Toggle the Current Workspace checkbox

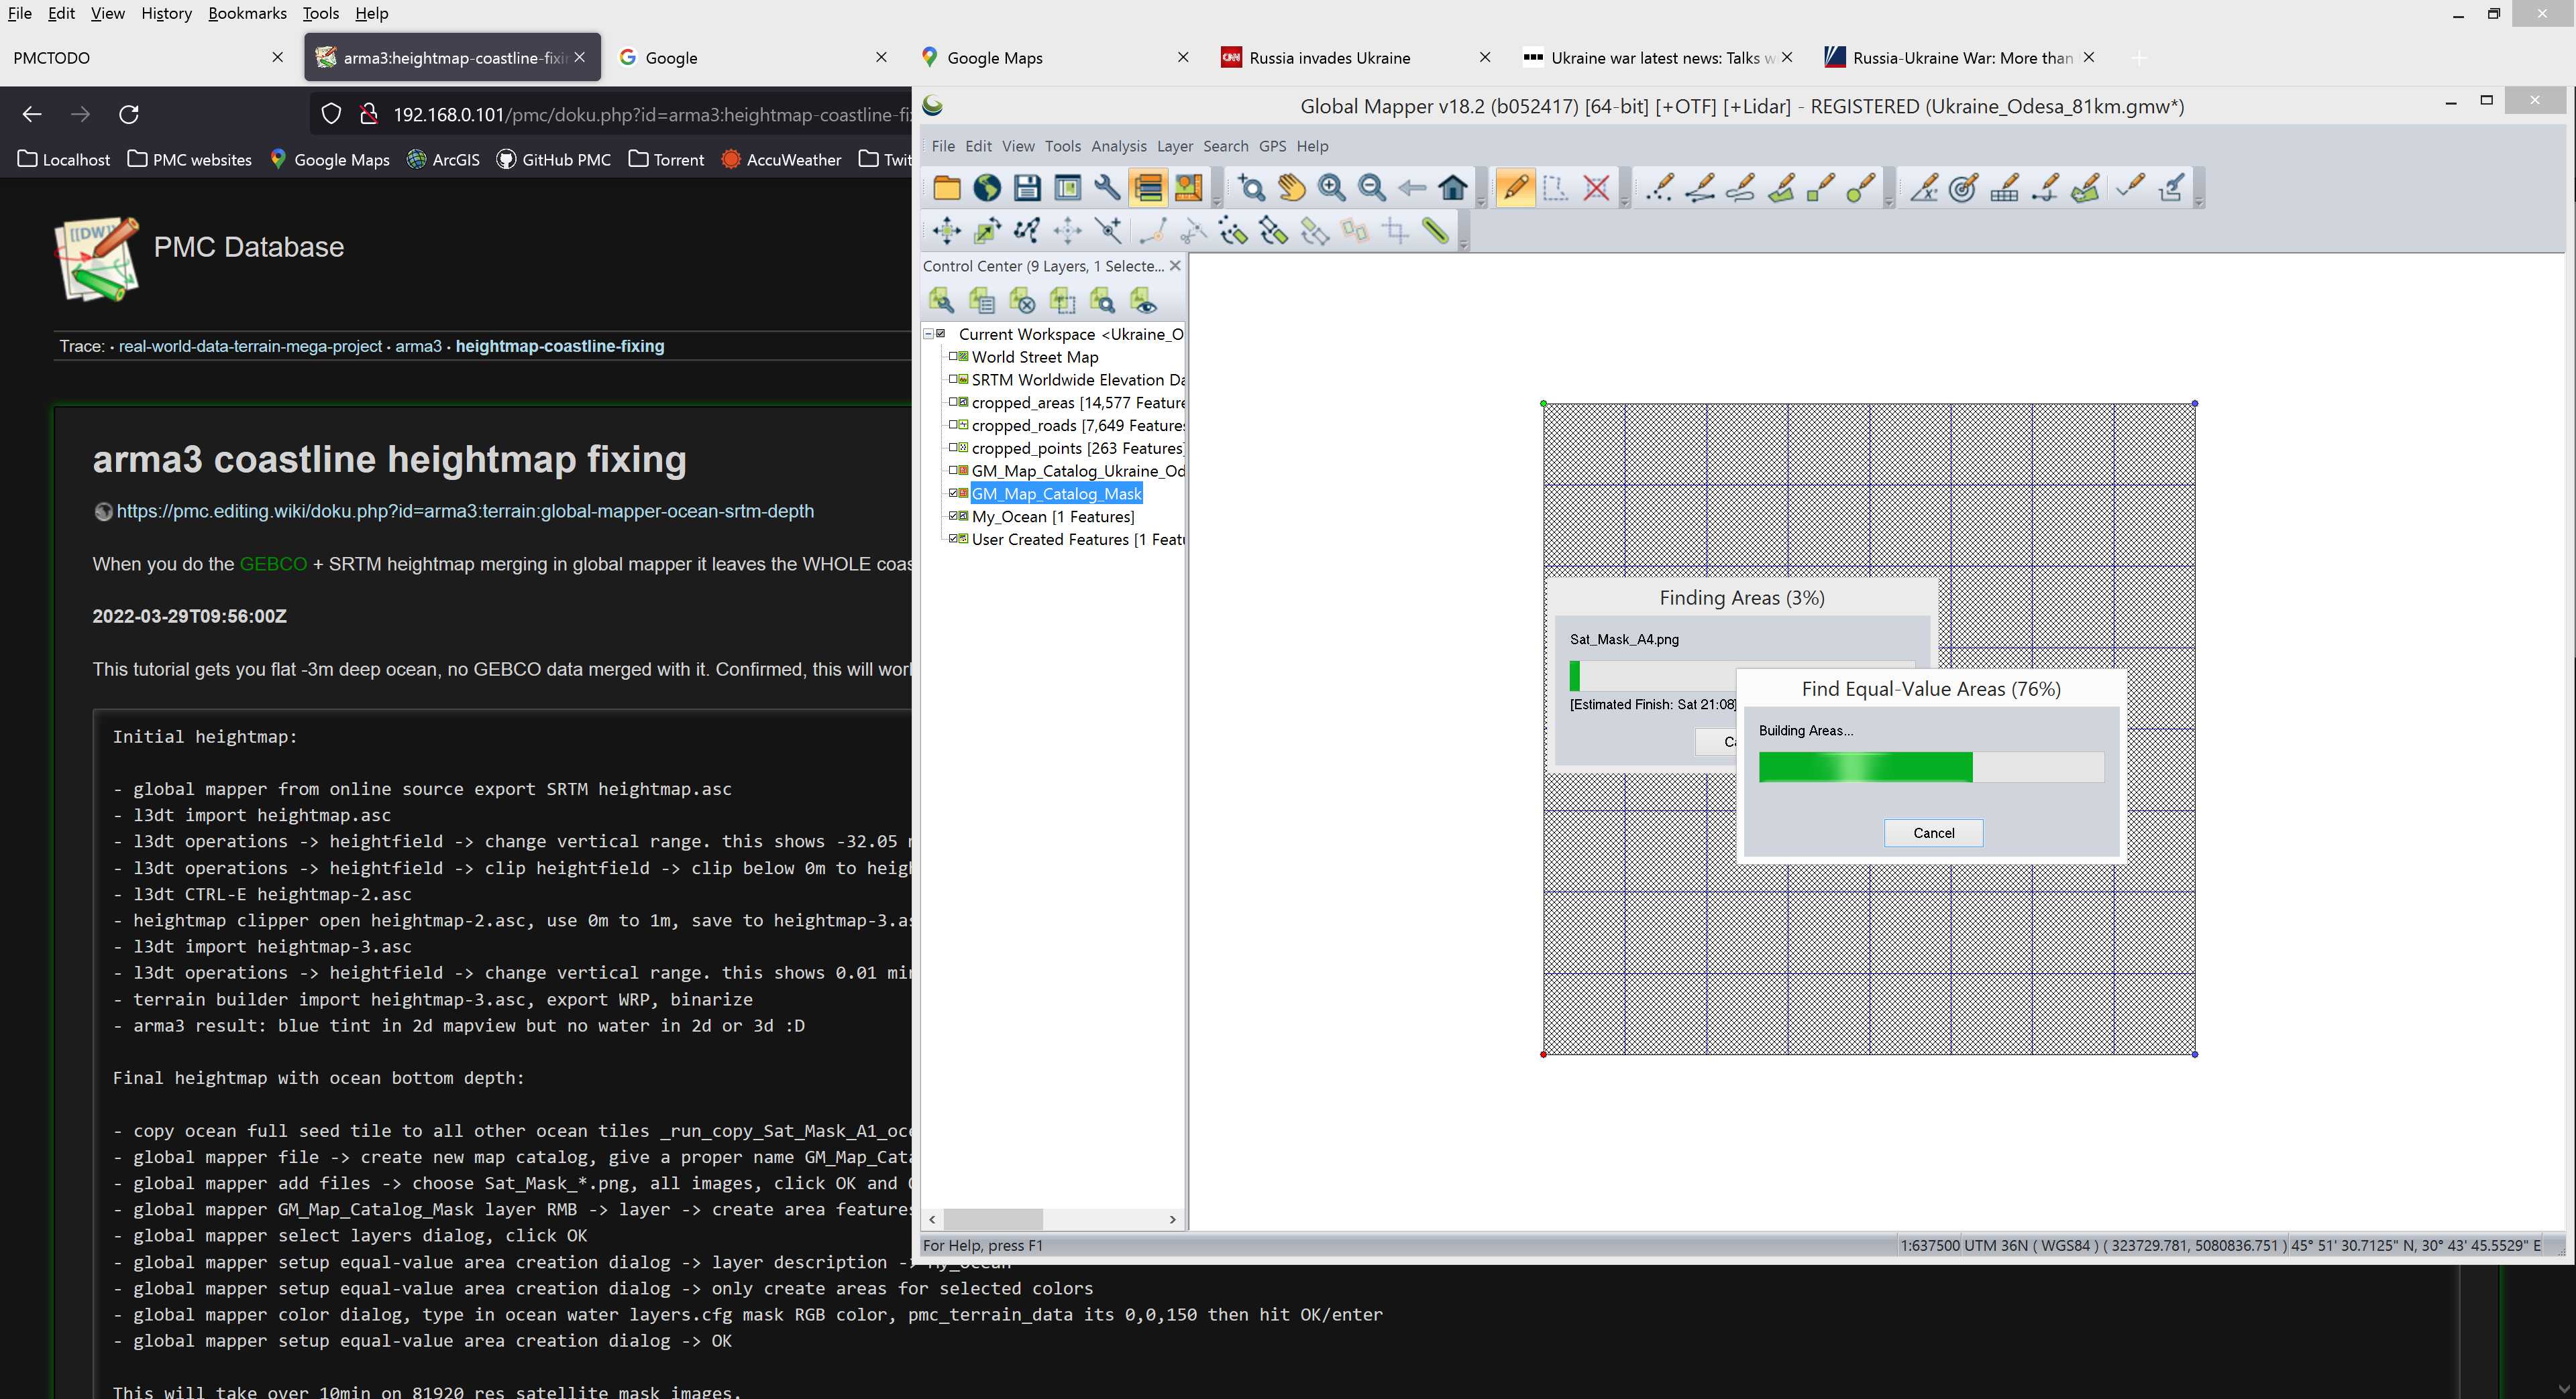click(941, 334)
